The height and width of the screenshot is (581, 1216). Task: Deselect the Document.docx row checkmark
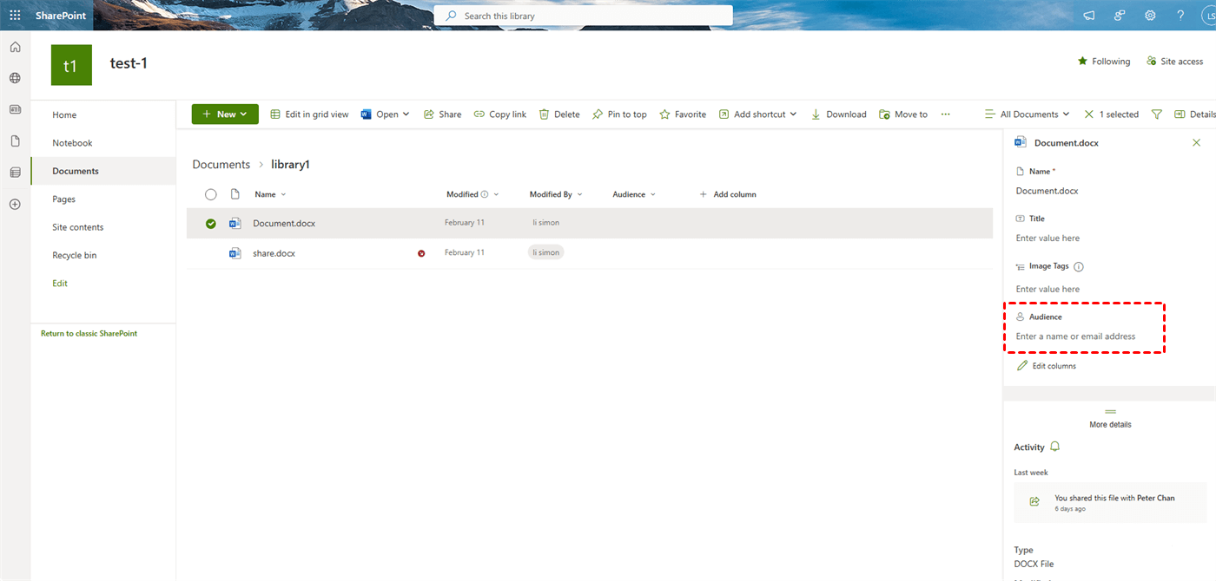point(210,223)
